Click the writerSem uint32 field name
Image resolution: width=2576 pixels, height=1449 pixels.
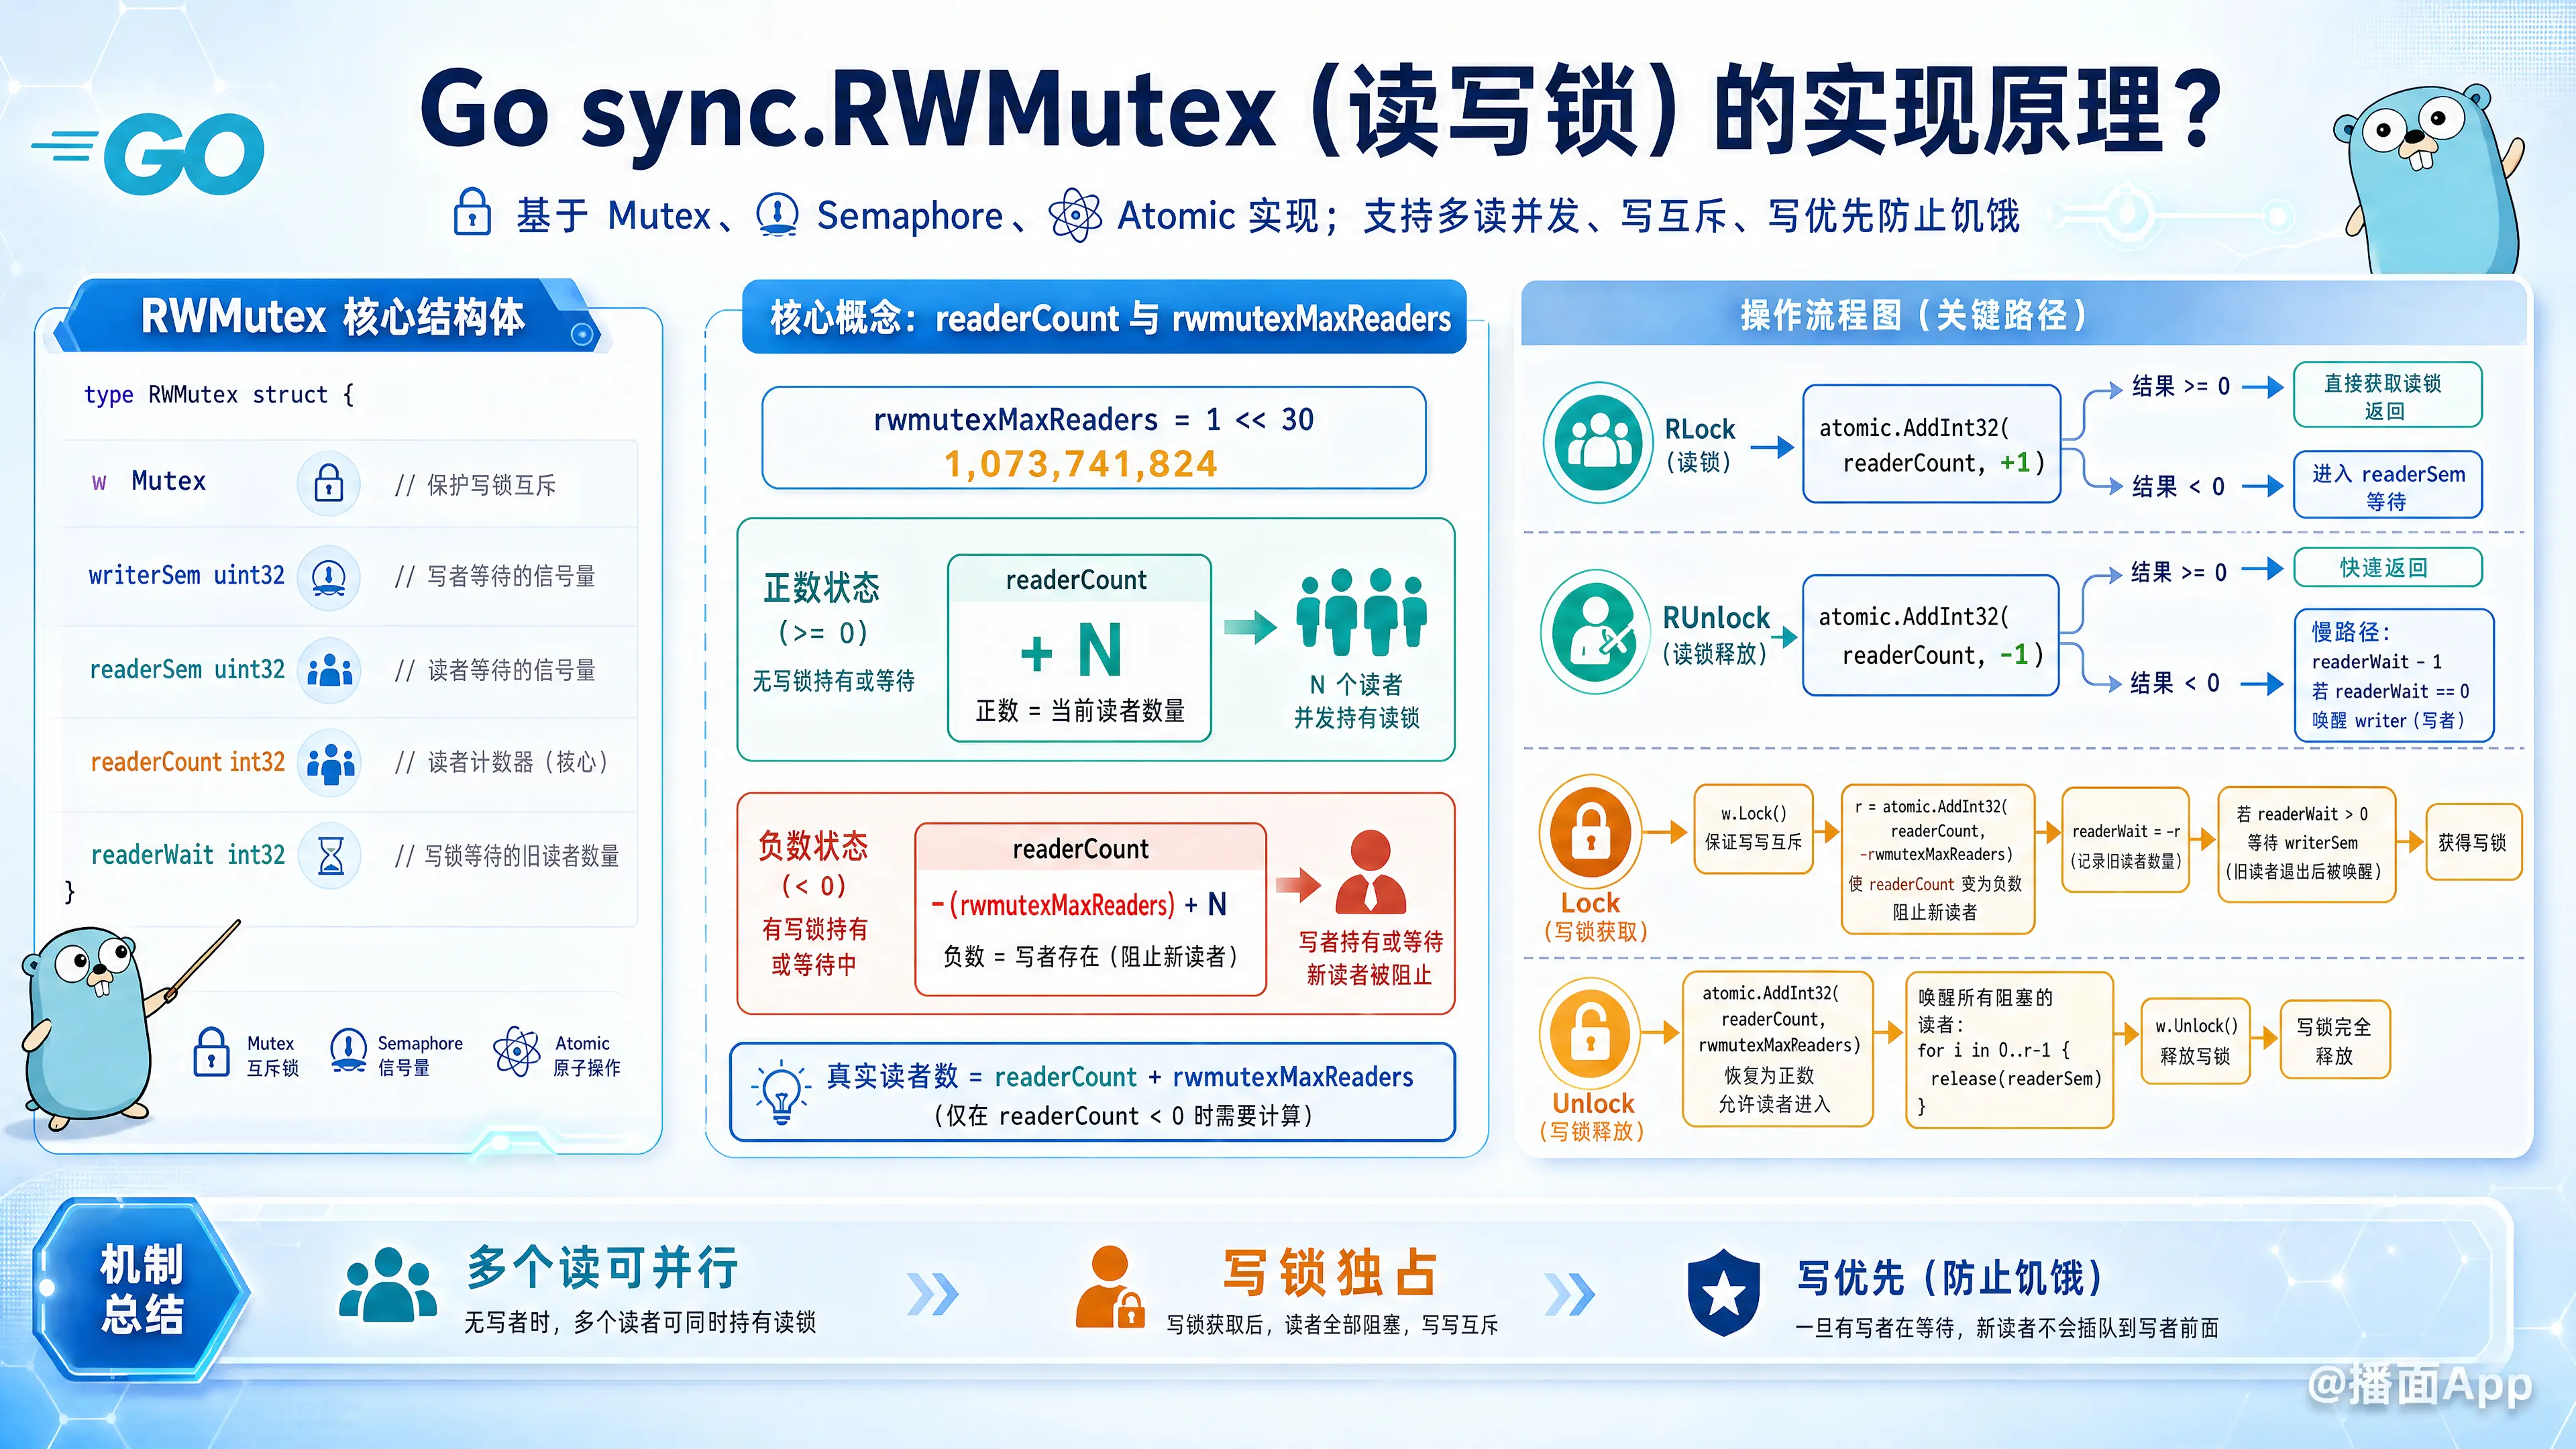pyautogui.click(x=186, y=576)
